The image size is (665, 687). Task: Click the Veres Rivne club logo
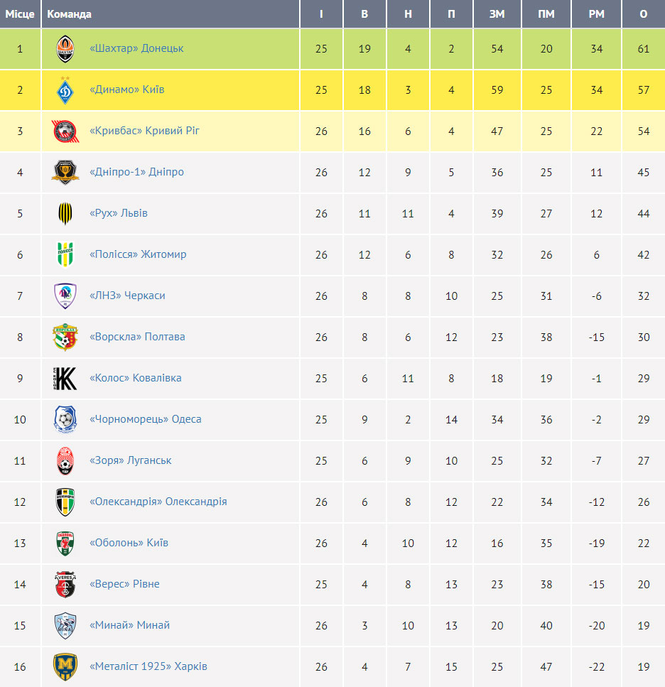[x=65, y=584]
